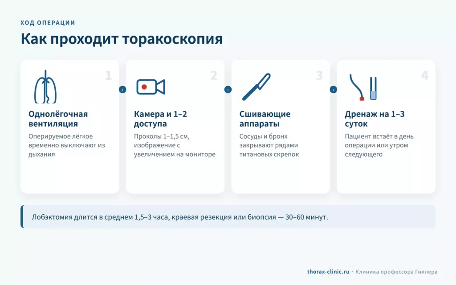This screenshot has height=285, width=456.
Task: Click Клиника профессора Гиллера footer text
Action: click(x=396, y=272)
